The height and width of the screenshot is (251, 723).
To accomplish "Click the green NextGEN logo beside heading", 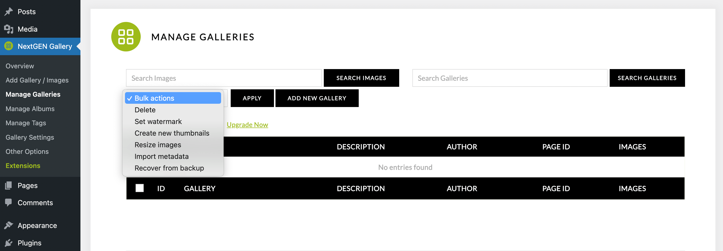I will 126,37.
